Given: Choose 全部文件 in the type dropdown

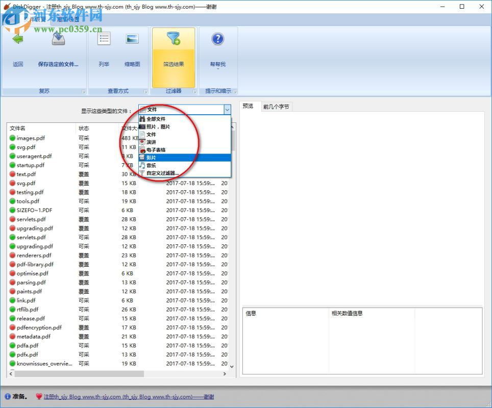Looking at the screenshot, I should [x=185, y=119].
